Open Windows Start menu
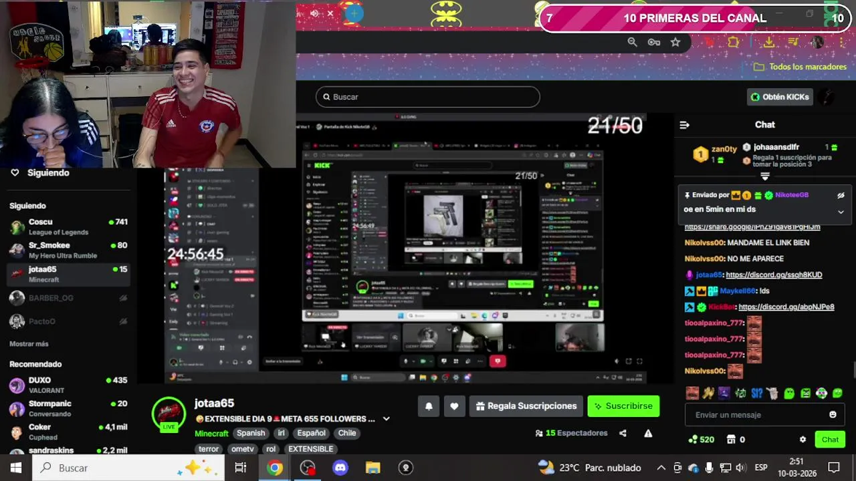856x481 pixels. [15, 468]
